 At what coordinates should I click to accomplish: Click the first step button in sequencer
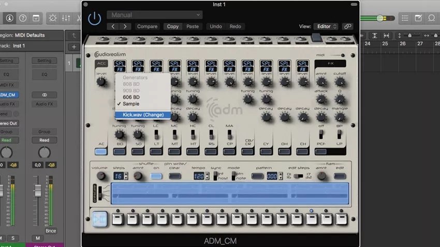(x=118, y=219)
